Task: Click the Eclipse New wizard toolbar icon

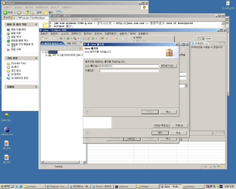Action: click(x=43, y=39)
